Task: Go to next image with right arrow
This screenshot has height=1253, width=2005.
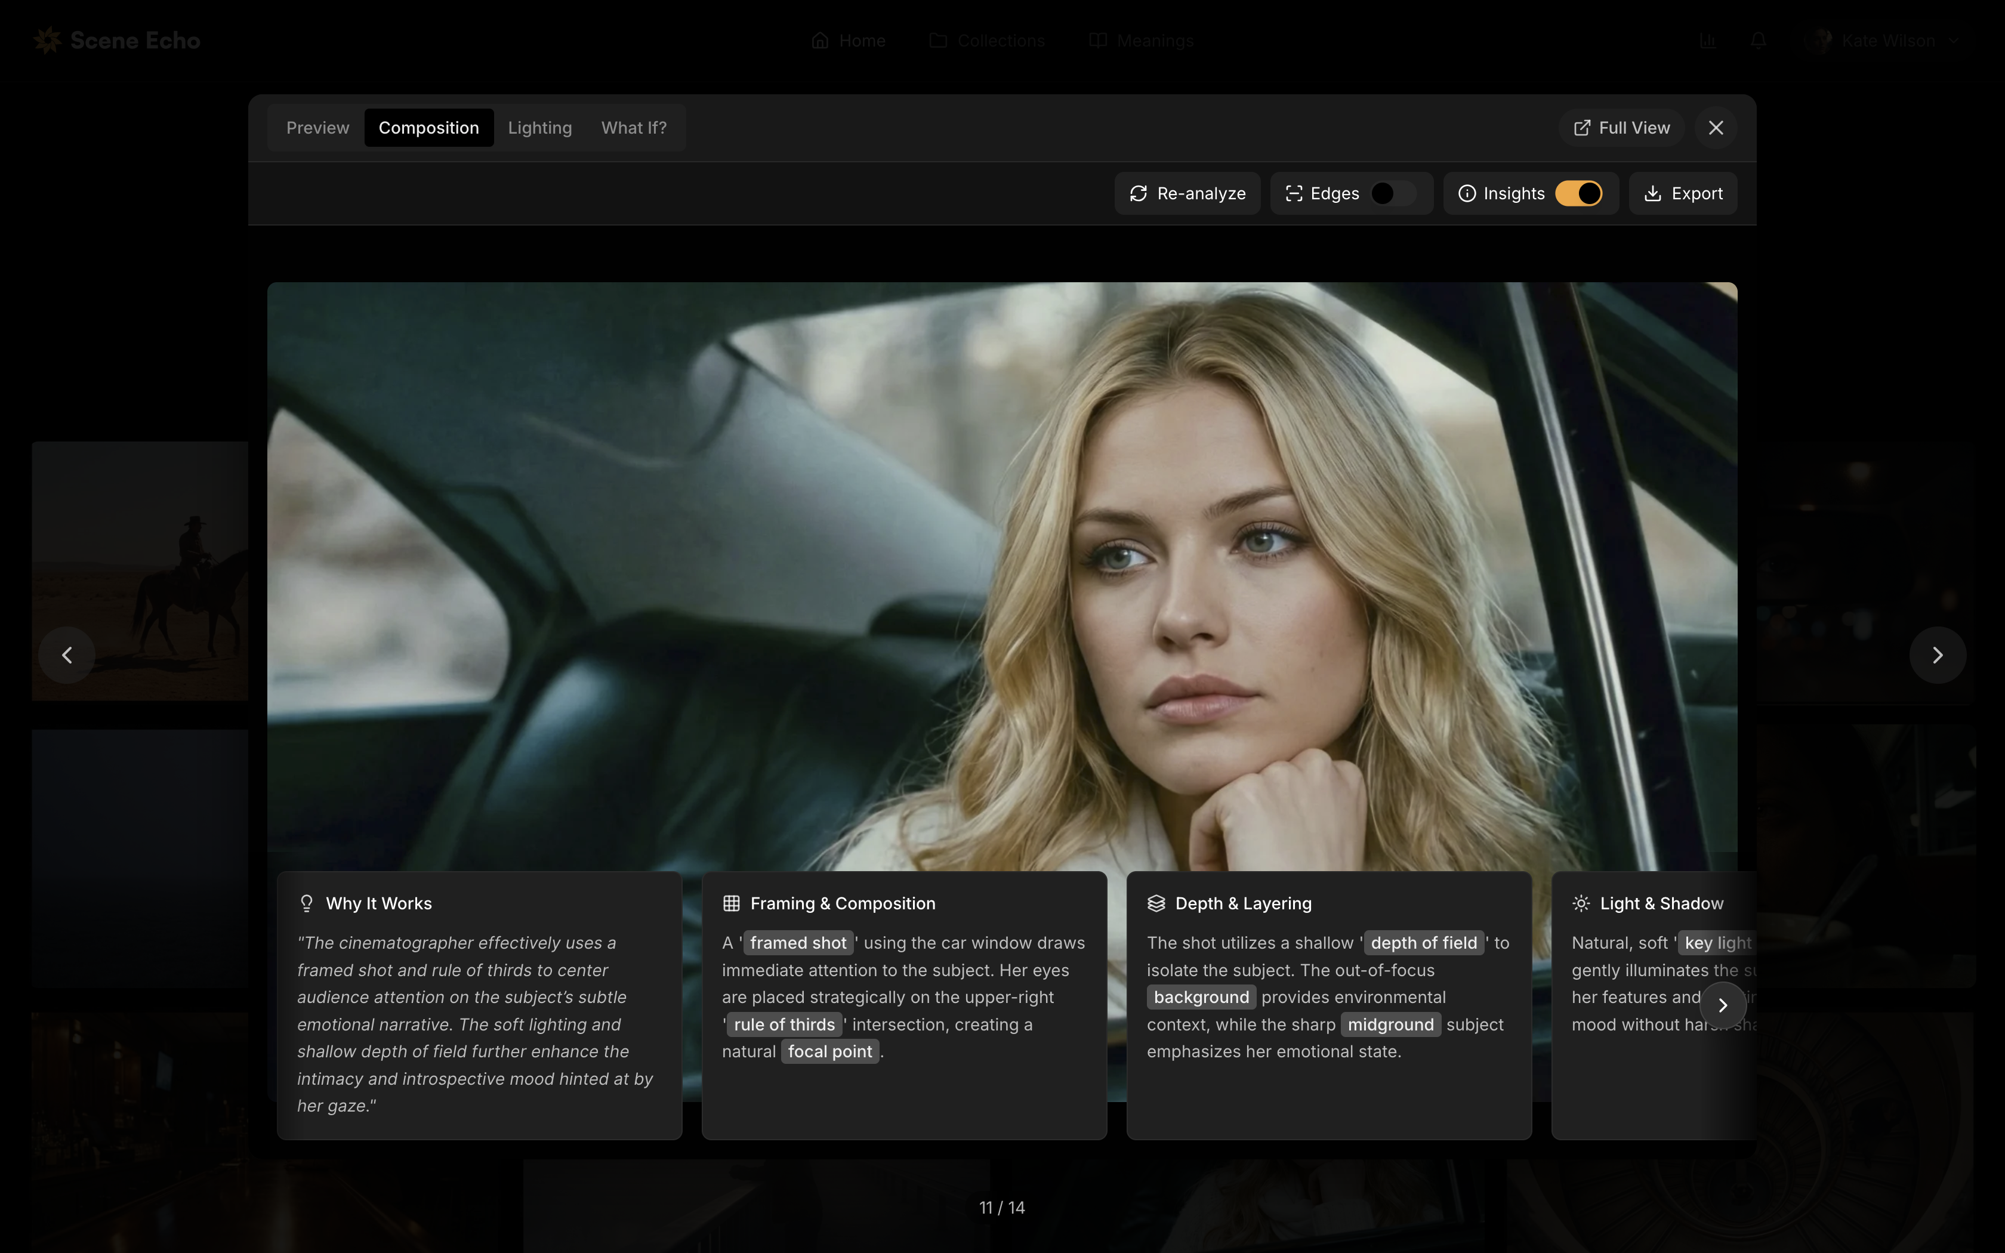Action: pyautogui.click(x=1937, y=656)
